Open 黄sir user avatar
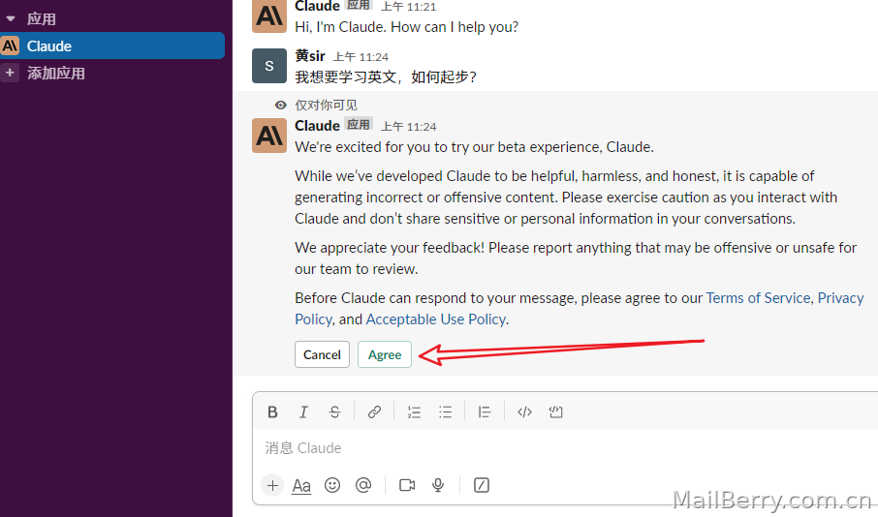Viewport: 878px width, 517px height. (x=269, y=66)
